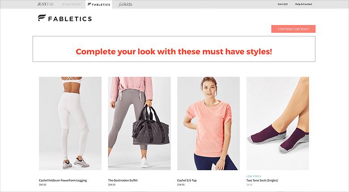Open the white legging product image
This screenshot has height=192, width=349.
tap(70, 123)
